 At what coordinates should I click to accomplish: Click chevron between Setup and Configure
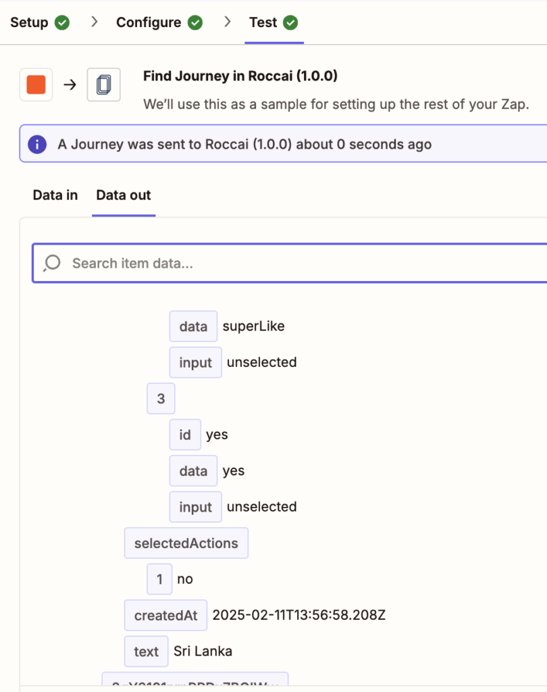pyautogui.click(x=94, y=22)
